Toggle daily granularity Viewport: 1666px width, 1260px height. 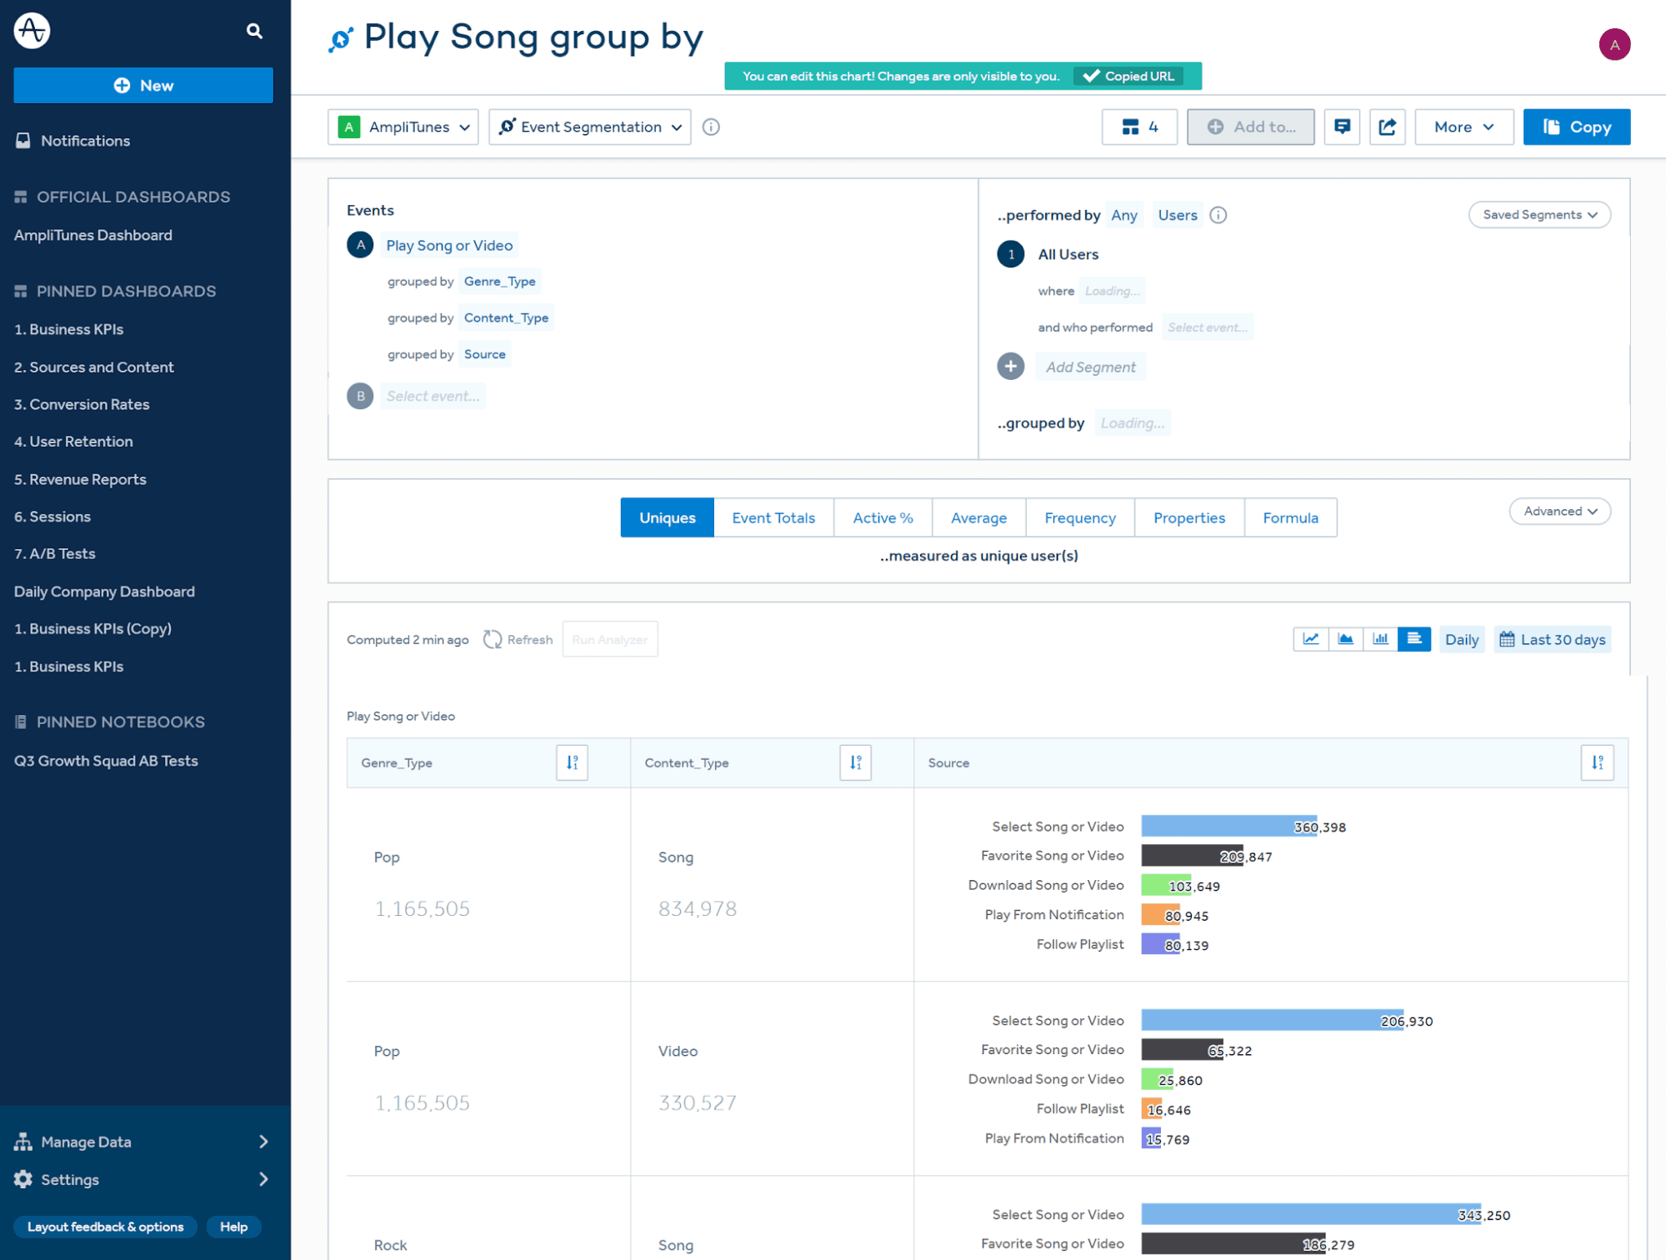(1462, 639)
